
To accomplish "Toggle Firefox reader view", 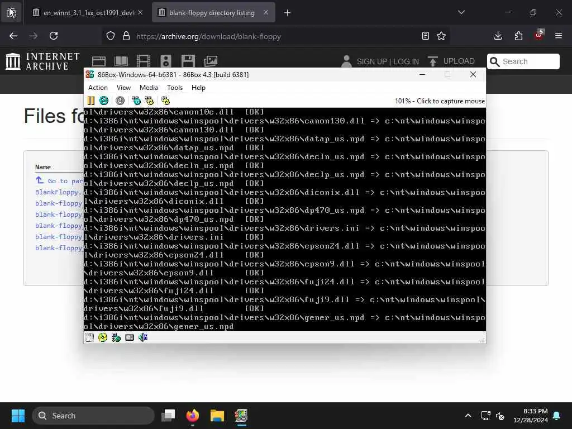I will click(425, 36).
